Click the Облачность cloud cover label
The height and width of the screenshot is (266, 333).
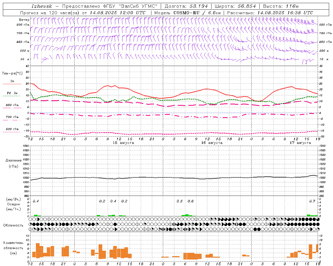point(13,225)
